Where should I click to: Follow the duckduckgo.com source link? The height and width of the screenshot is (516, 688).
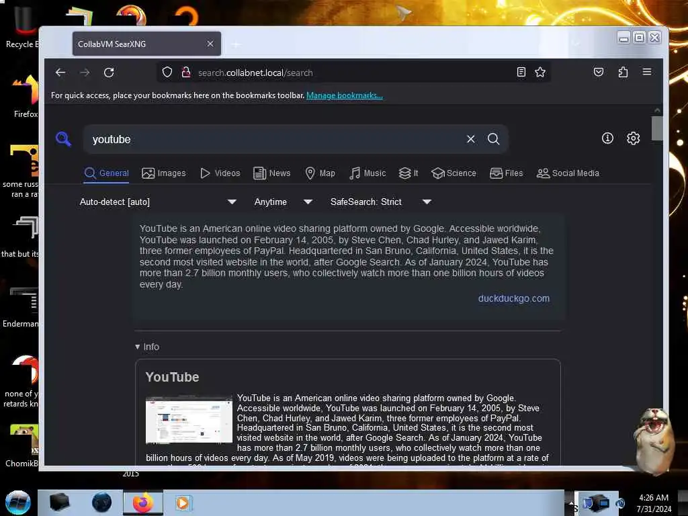(513, 298)
